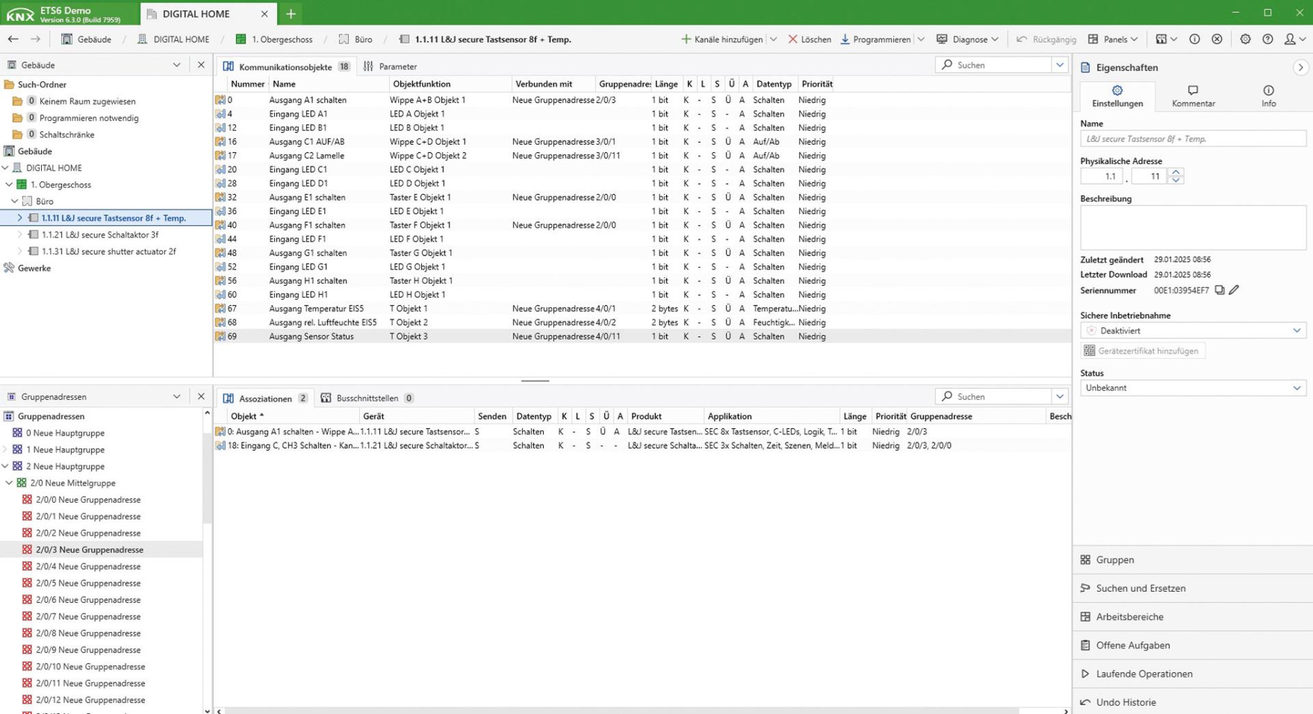Expand the 1.1.31 shutter actuator device
The image size is (1313, 714).
tap(20, 251)
